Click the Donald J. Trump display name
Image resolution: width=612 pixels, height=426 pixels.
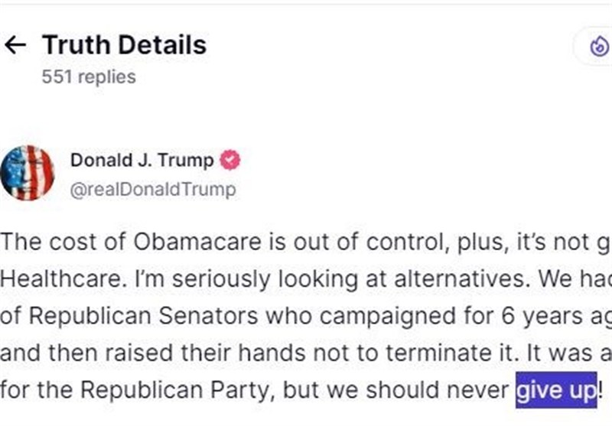142,161
